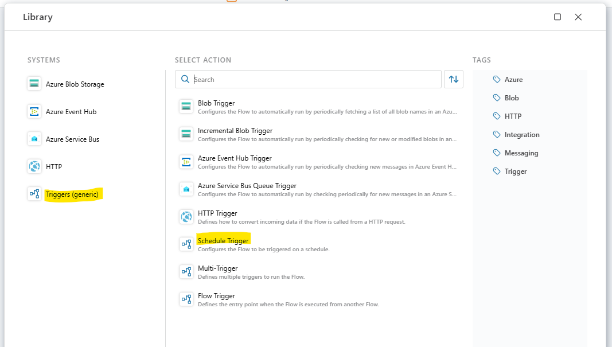Choose the Trigger tag
Image resolution: width=612 pixels, height=347 pixels.
(x=515, y=171)
